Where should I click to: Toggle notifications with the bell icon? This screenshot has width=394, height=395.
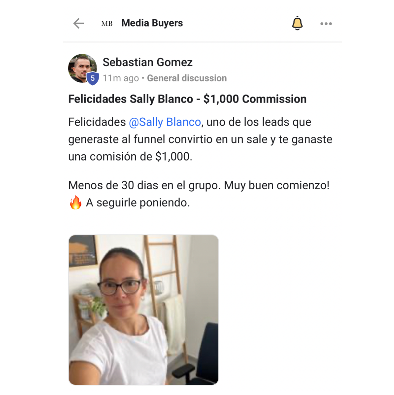click(297, 23)
